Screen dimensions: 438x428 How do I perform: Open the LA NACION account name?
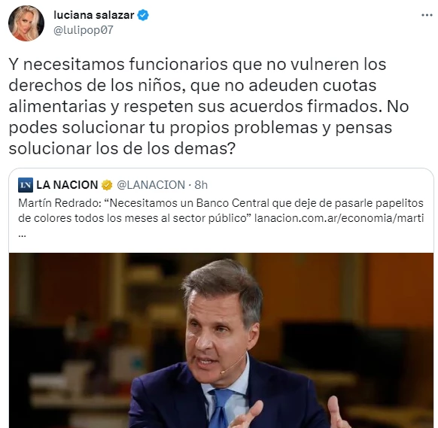[x=67, y=185]
